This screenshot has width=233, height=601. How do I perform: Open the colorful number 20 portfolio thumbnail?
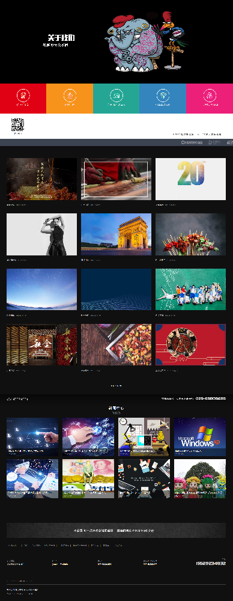coord(190,179)
